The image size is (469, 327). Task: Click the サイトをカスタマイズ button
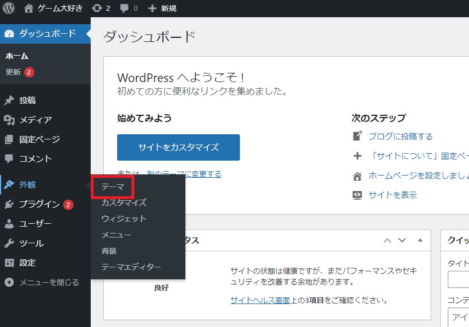[179, 147]
